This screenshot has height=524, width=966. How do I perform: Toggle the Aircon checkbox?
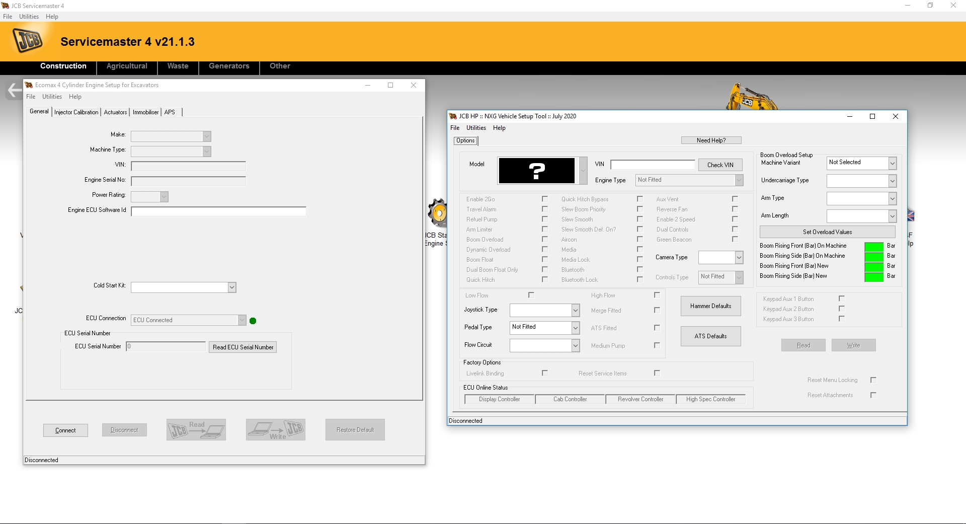coord(640,239)
